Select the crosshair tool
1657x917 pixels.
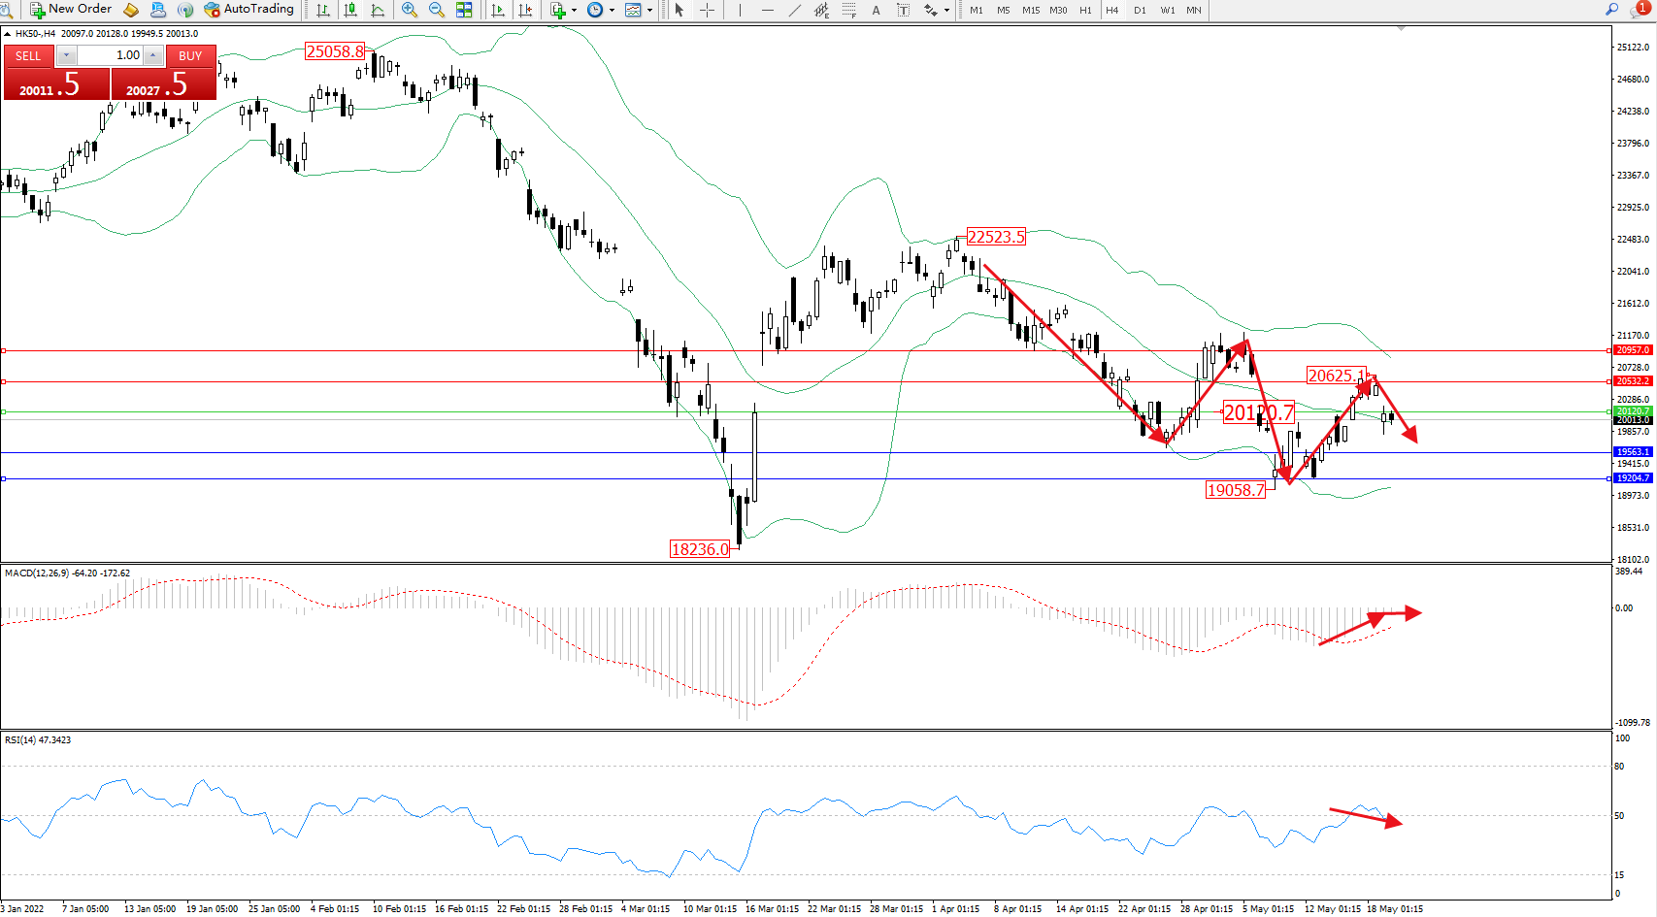pos(708,10)
